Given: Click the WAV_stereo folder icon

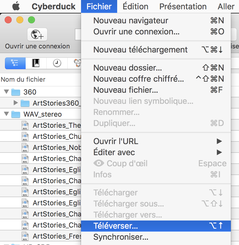Looking at the screenshot, I should click(x=16, y=114).
